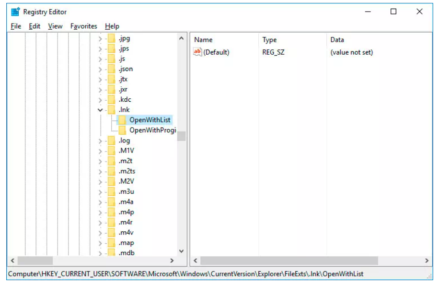Click the tree pane scroll right arrow

pyautogui.click(x=172, y=261)
